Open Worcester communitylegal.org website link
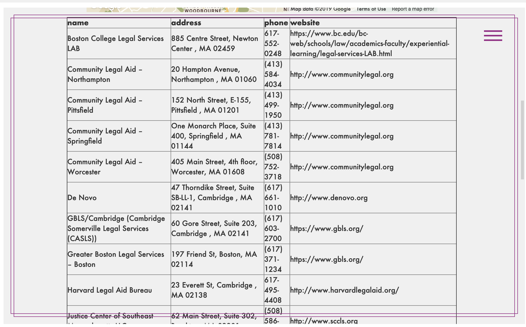Image resolution: width=526 pixels, height=327 pixels. (x=341, y=167)
